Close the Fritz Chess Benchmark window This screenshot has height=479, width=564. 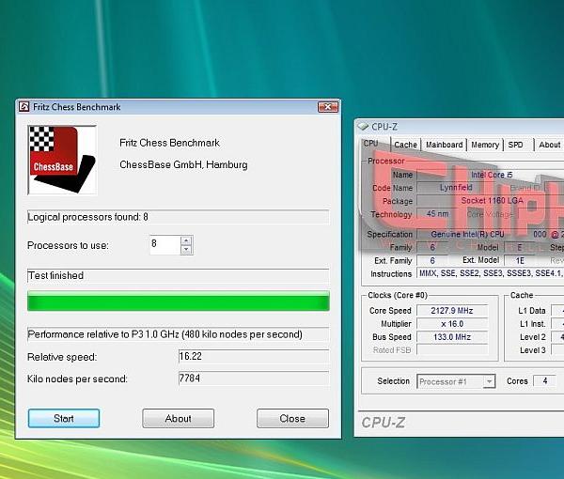(x=328, y=107)
